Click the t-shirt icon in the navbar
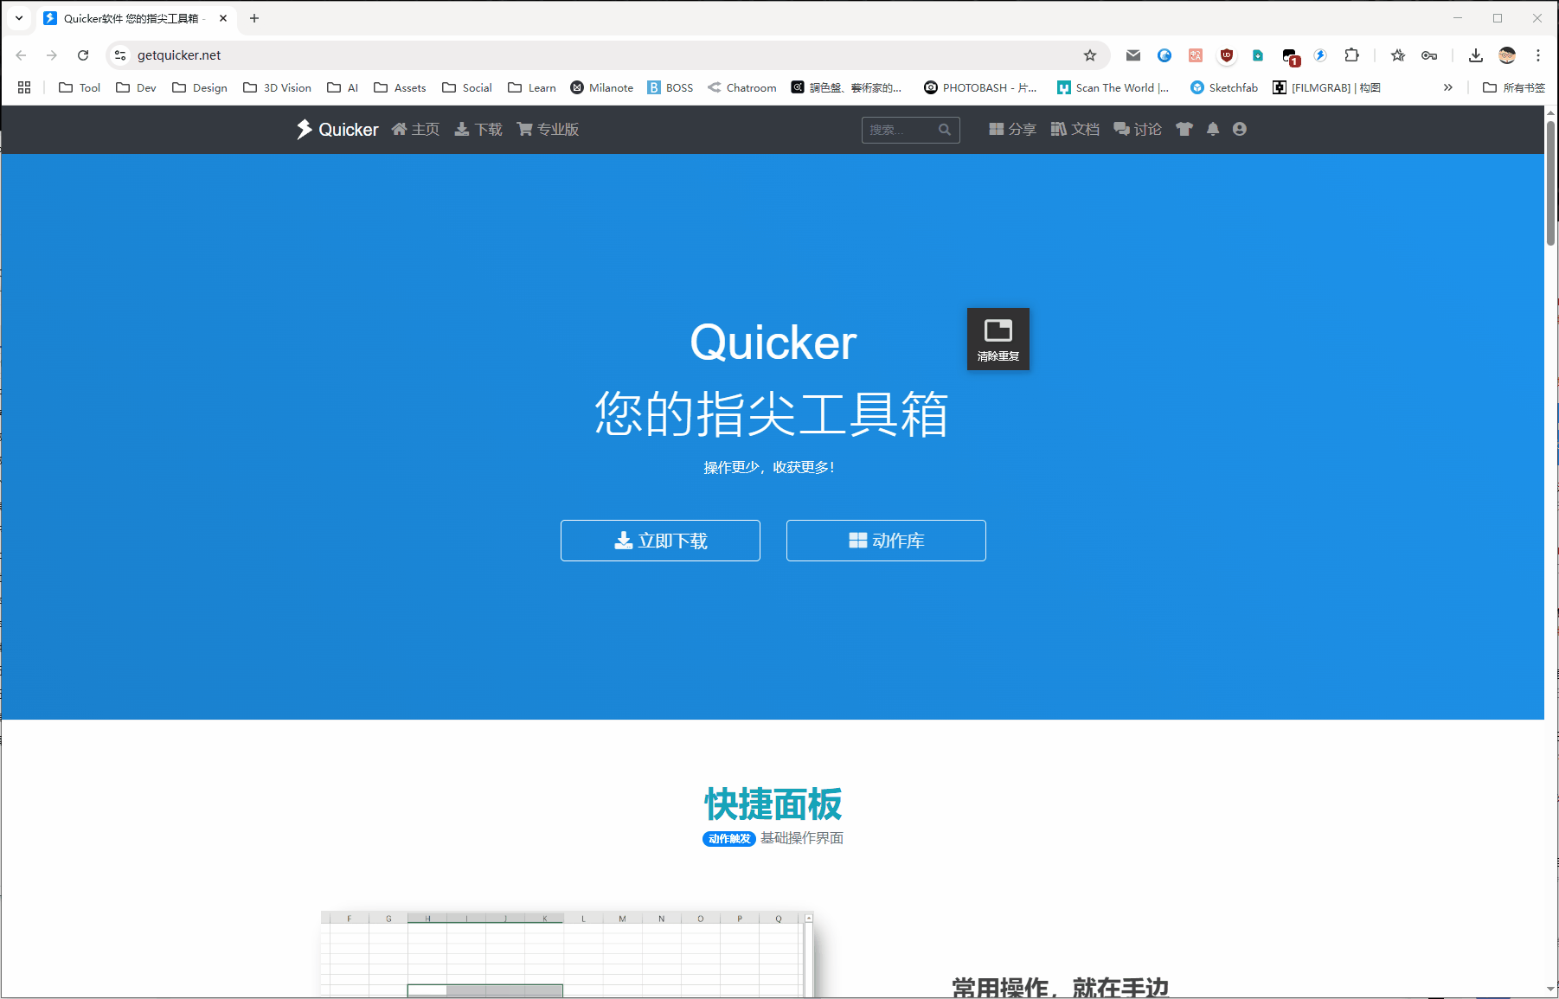The height and width of the screenshot is (999, 1559). point(1184,129)
